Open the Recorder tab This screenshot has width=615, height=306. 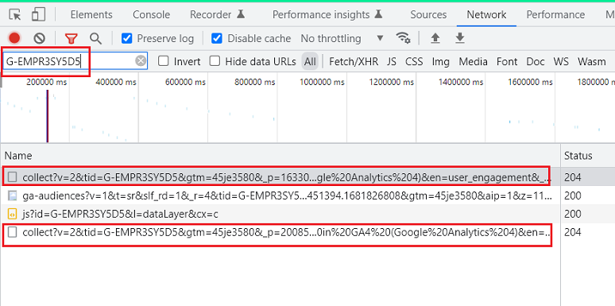pos(218,15)
